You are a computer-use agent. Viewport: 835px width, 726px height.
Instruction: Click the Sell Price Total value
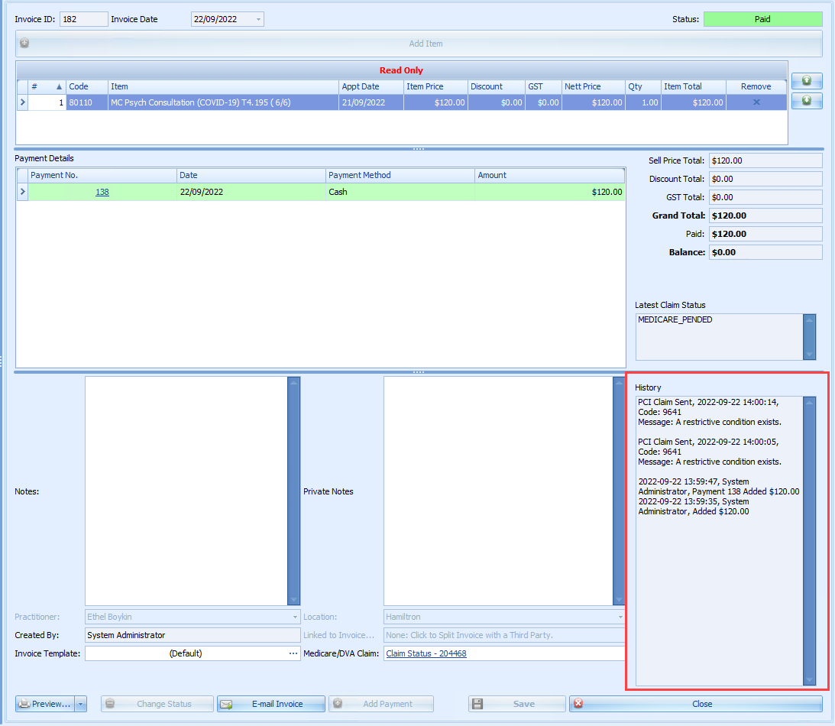(765, 160)
